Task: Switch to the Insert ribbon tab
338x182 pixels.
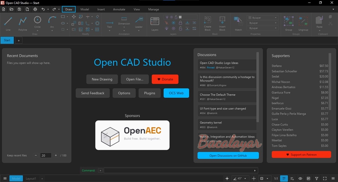Action: 101,9
